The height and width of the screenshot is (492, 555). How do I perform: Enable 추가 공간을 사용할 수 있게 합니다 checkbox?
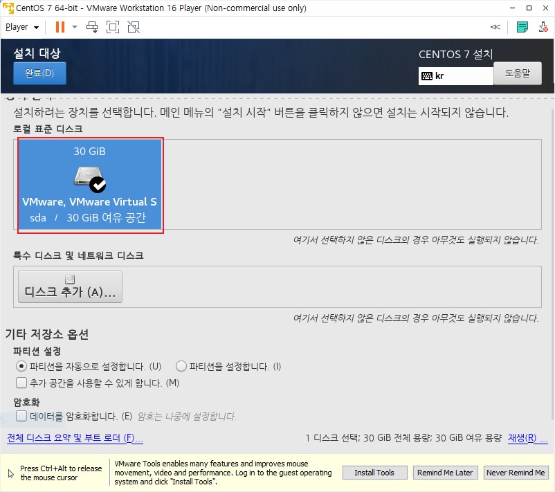point(21,383)
